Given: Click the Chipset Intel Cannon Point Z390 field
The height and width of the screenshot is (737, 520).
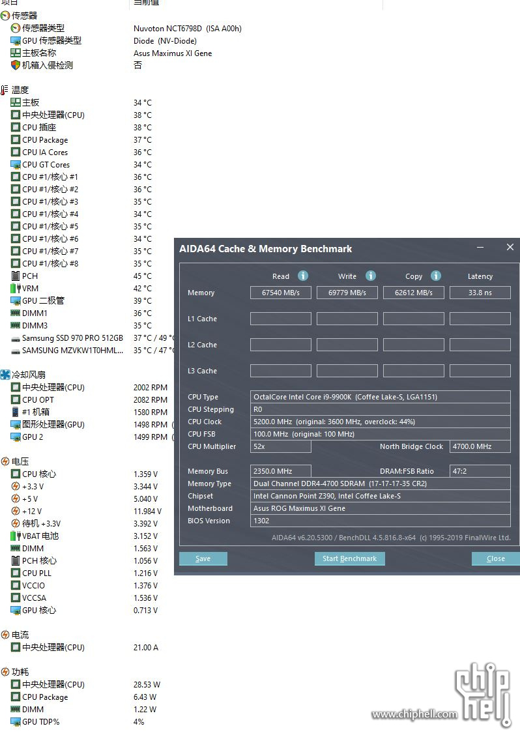Looking at the screenshot, I should click(381, 496).
